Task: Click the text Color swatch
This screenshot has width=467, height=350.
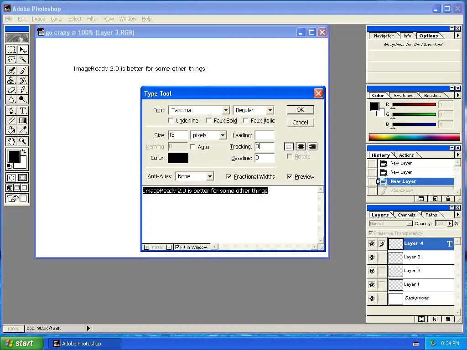Action: pyautogui.click(x=178, y=158)
